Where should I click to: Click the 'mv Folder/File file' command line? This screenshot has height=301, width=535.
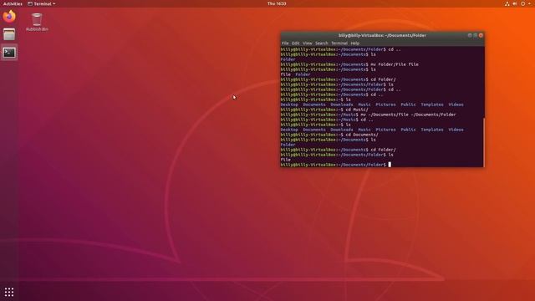point(349,64)
